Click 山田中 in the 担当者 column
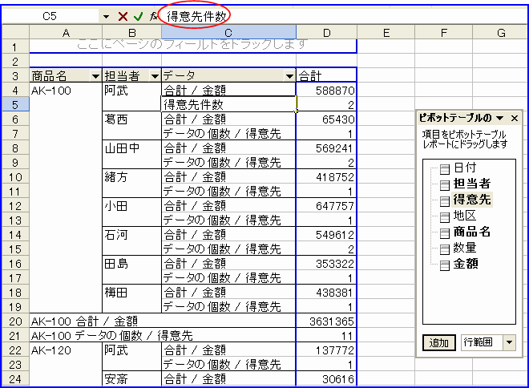This screenshot has width=529, height=388. click(122, 148)
